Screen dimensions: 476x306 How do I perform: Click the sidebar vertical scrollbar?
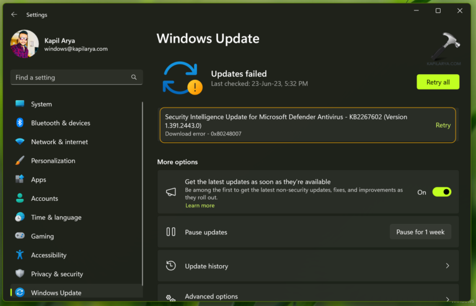(x=142, y=193)
